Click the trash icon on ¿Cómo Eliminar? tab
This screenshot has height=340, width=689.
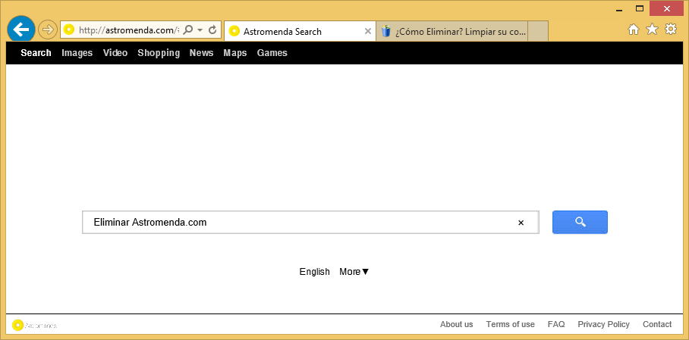385,31
